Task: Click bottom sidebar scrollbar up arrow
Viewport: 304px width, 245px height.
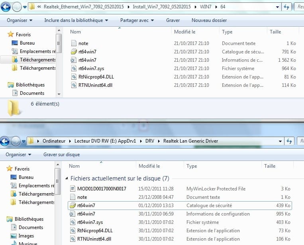Action: [x=58, y=165]
